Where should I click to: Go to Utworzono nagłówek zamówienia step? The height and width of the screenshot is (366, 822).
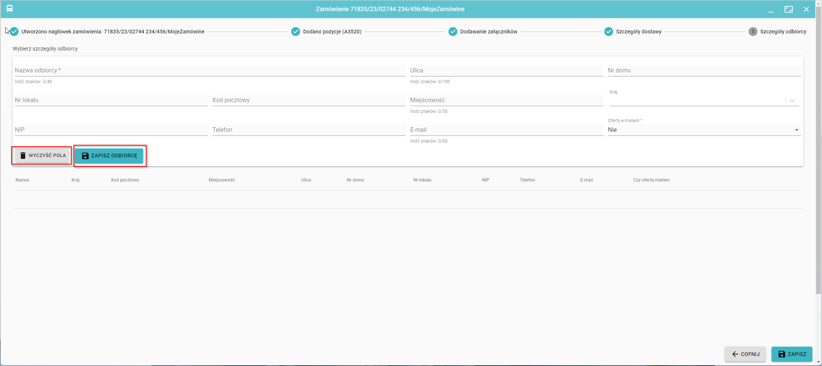click(x=112, y=32)
